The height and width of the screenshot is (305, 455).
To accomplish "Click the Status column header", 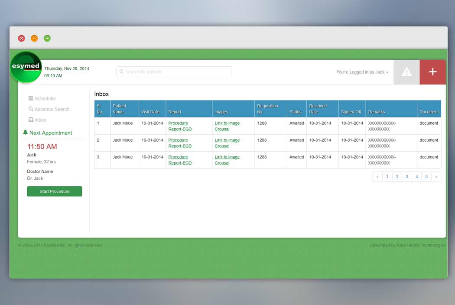I will [297, 109].
